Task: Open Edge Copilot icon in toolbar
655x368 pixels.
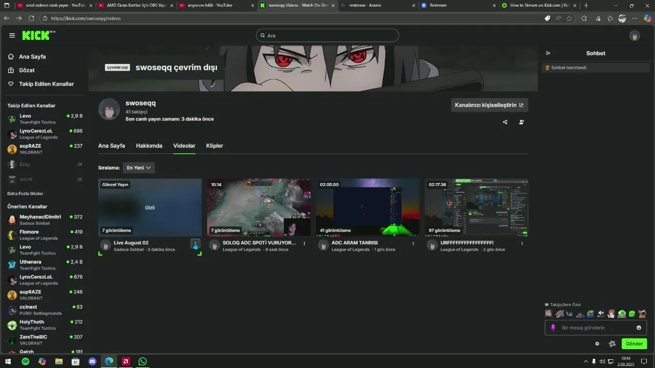Action: click(x=647, y=18)
